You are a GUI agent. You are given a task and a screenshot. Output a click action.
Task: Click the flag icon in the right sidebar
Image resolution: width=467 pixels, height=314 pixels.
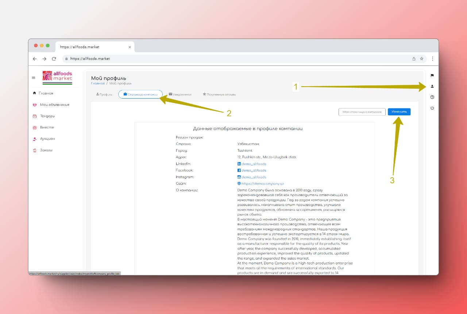(432, 76)
